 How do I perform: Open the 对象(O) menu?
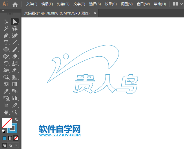pos(63,4)
